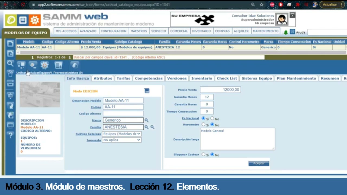Select No for Bloquear Costear
The width and height of the screenshot is (347, 195).
point(212,154)
